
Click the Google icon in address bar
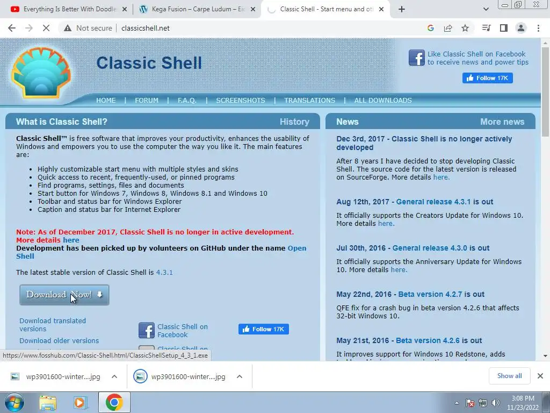point(431,28)
